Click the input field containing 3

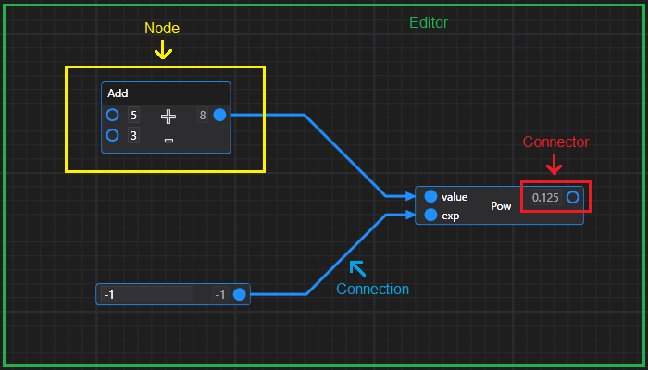(x=133, y=135)
